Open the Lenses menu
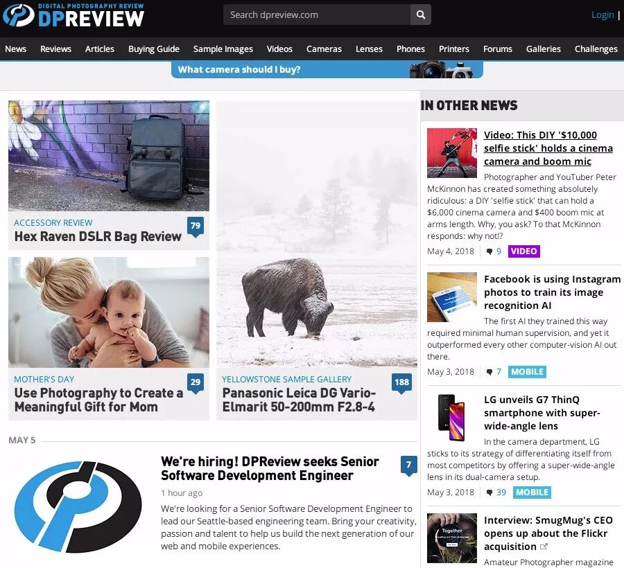Image resolution: width=624 pixels, height=568 pixels. (x=369, y=49)
